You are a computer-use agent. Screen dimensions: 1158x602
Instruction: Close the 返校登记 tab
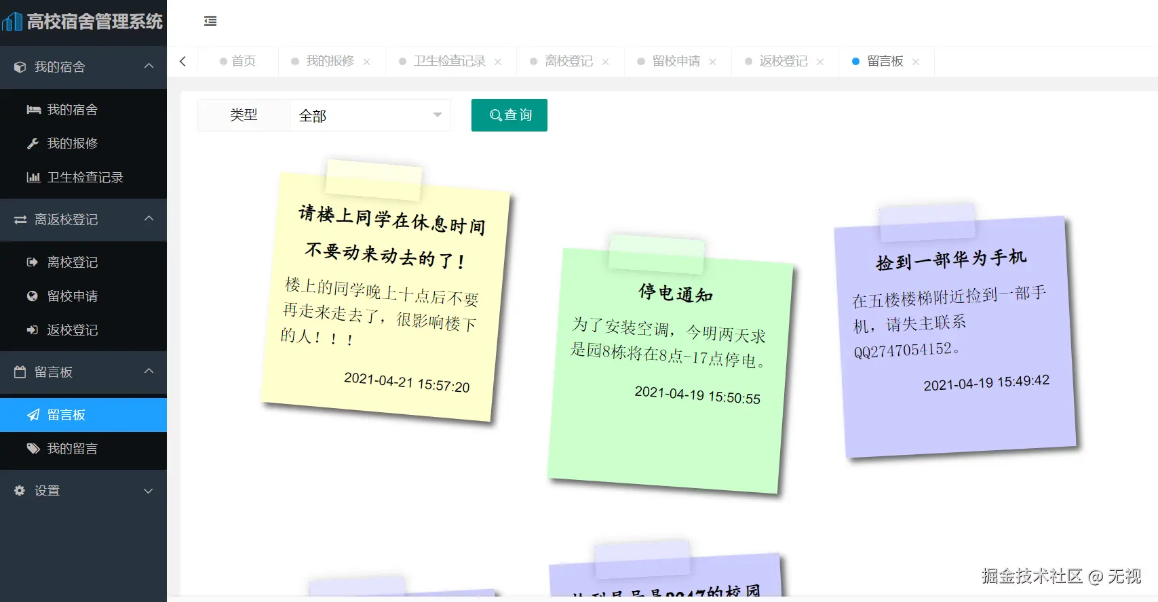pos(820,62)
